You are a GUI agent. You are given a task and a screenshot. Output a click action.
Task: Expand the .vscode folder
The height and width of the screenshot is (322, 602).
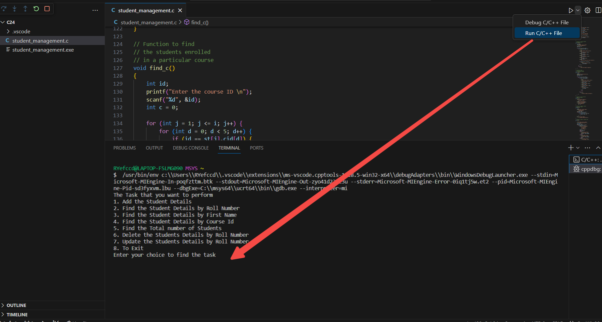(52, 31)
